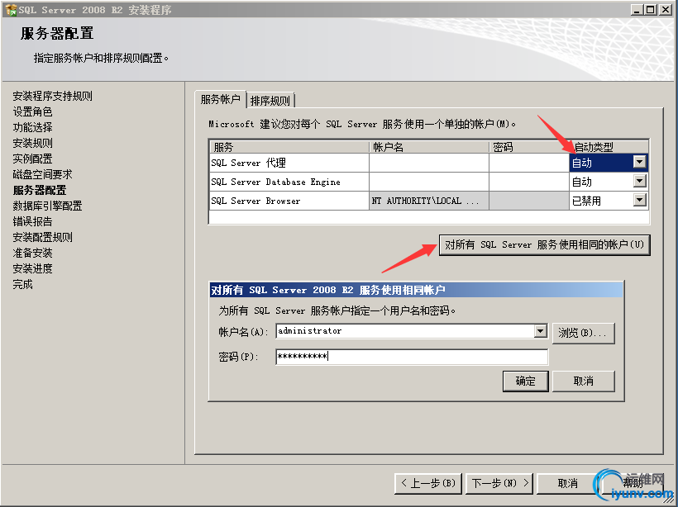
Task: Click 错误报告 in the step list
Action: click(32, 221)
